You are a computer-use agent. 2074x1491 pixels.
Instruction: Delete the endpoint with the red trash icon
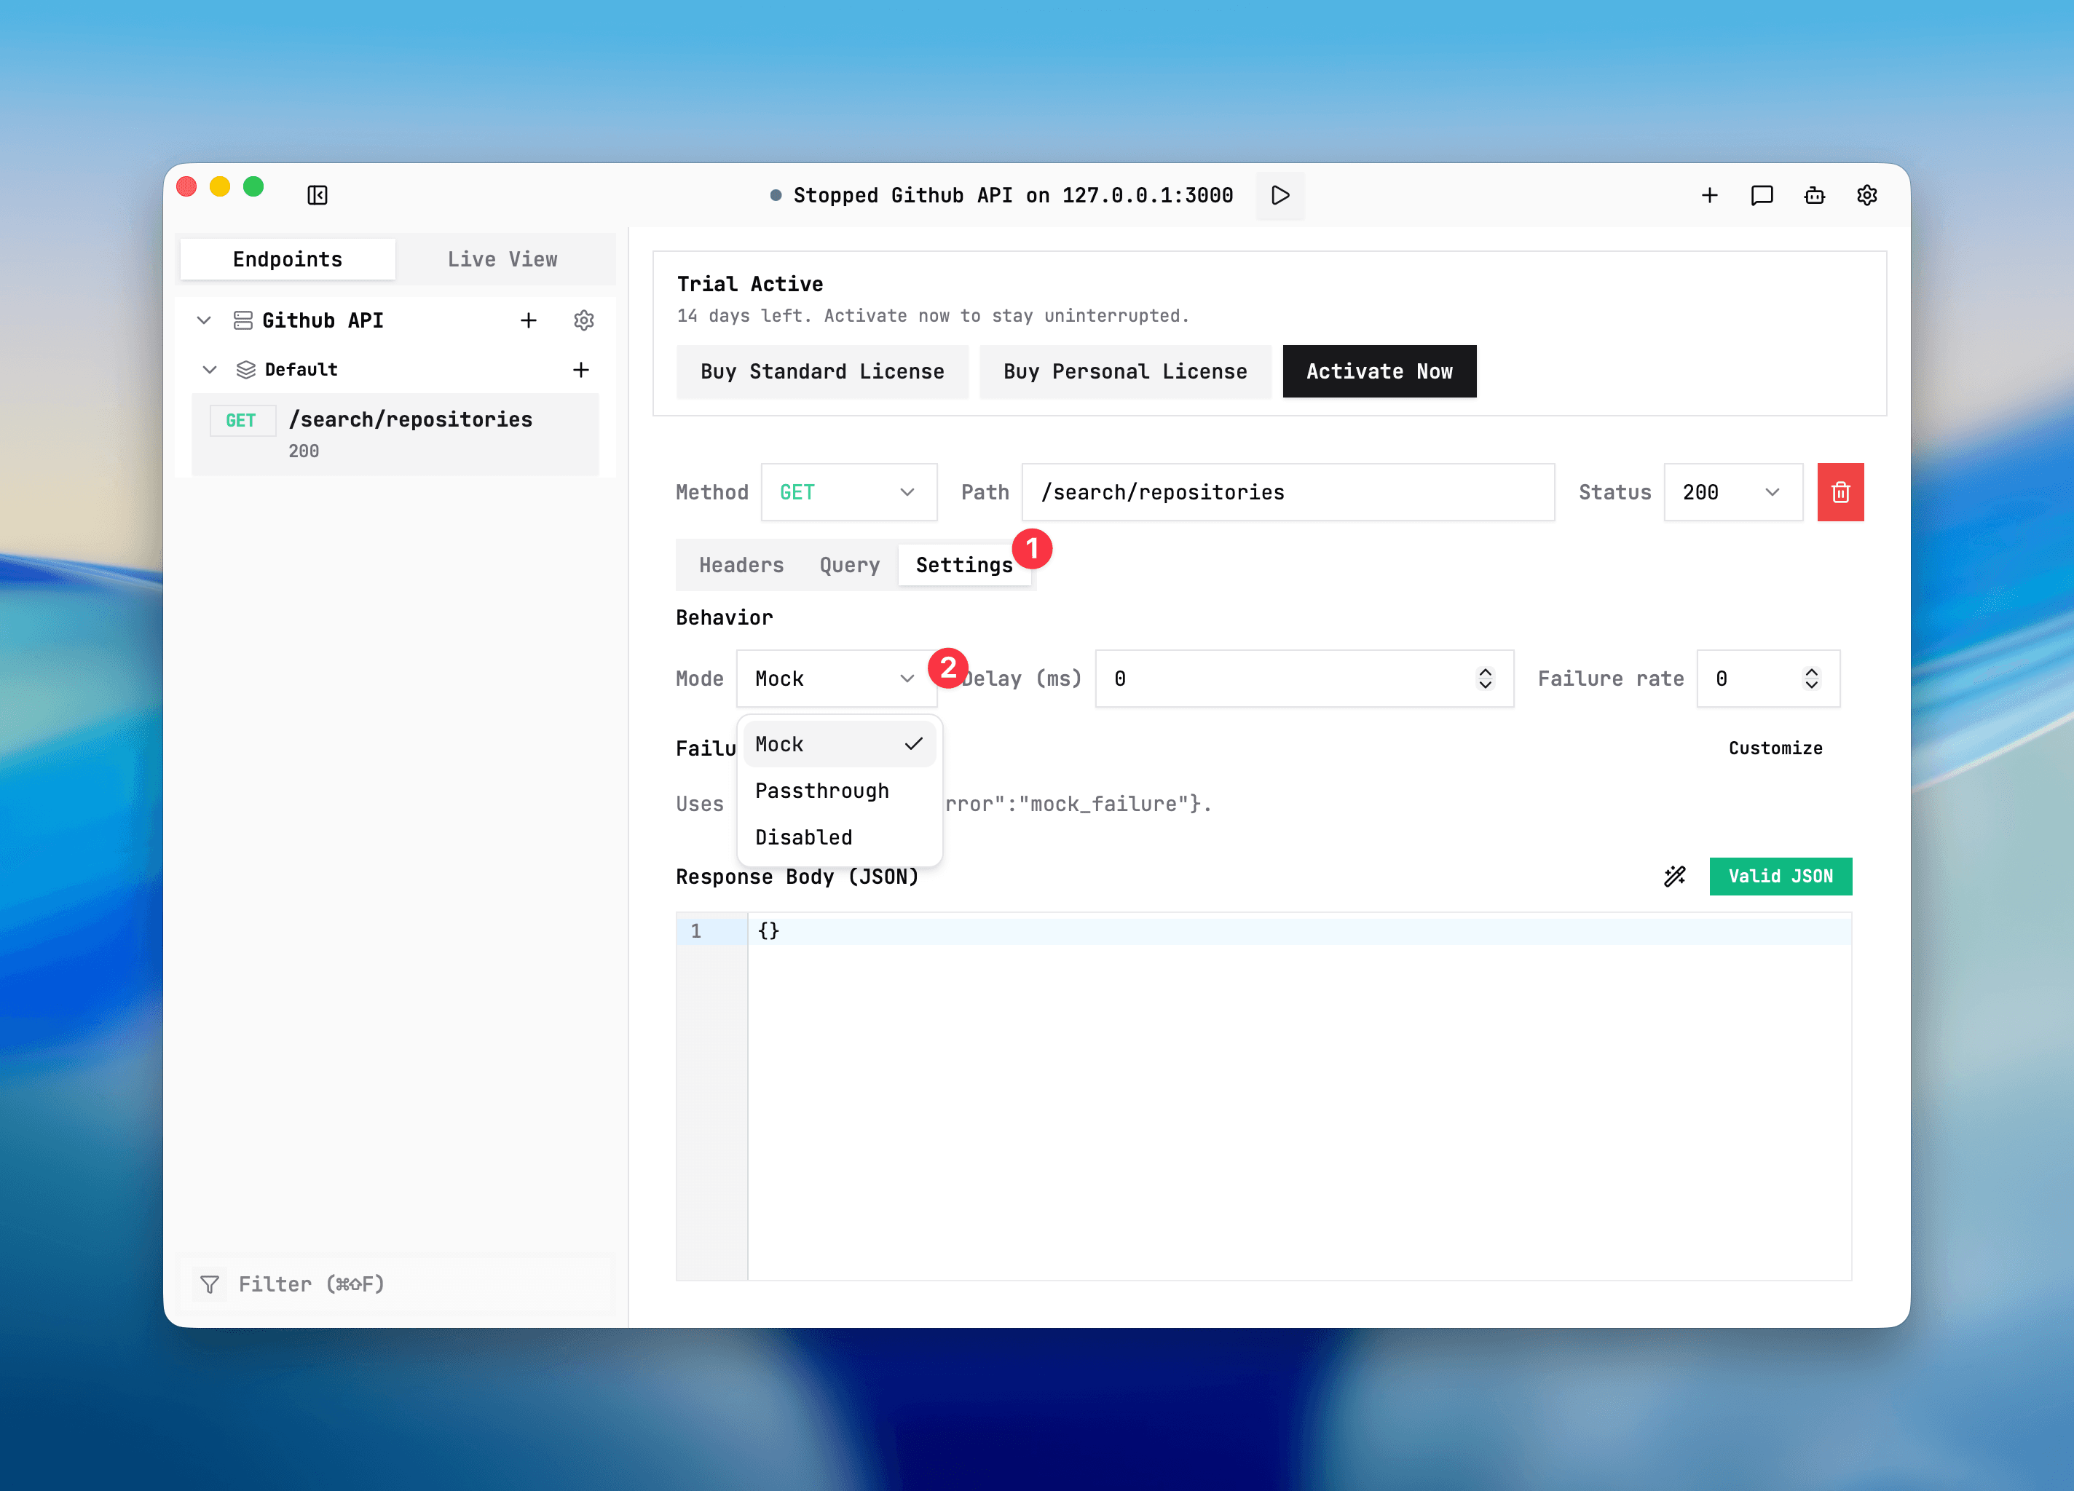pyautogui.click(x=1840, y=492)
